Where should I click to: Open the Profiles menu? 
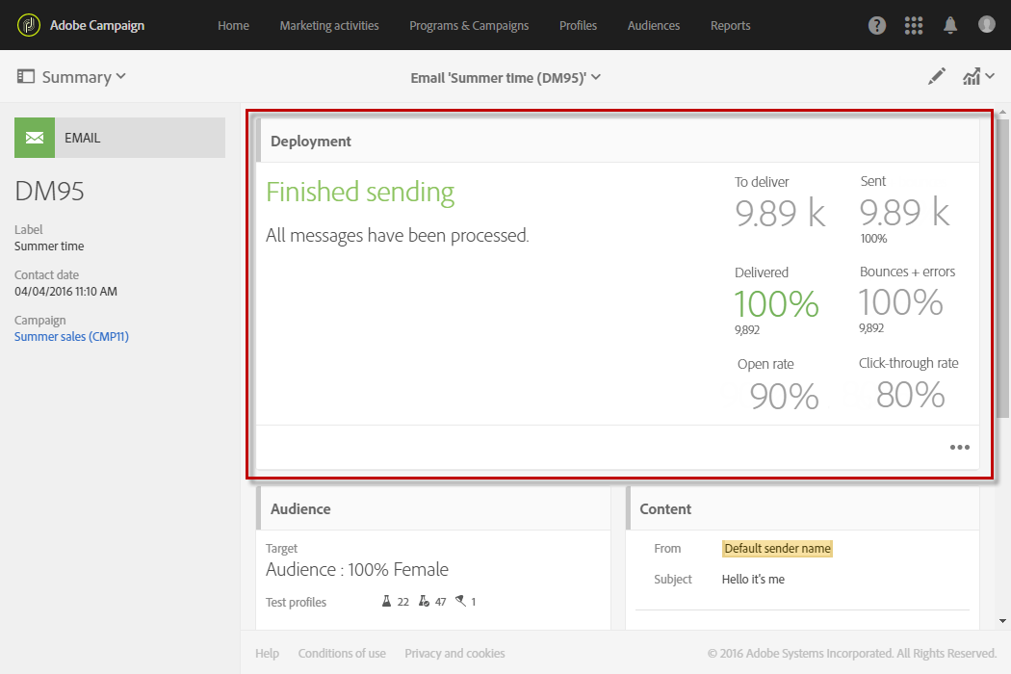(x=578, y=26)
